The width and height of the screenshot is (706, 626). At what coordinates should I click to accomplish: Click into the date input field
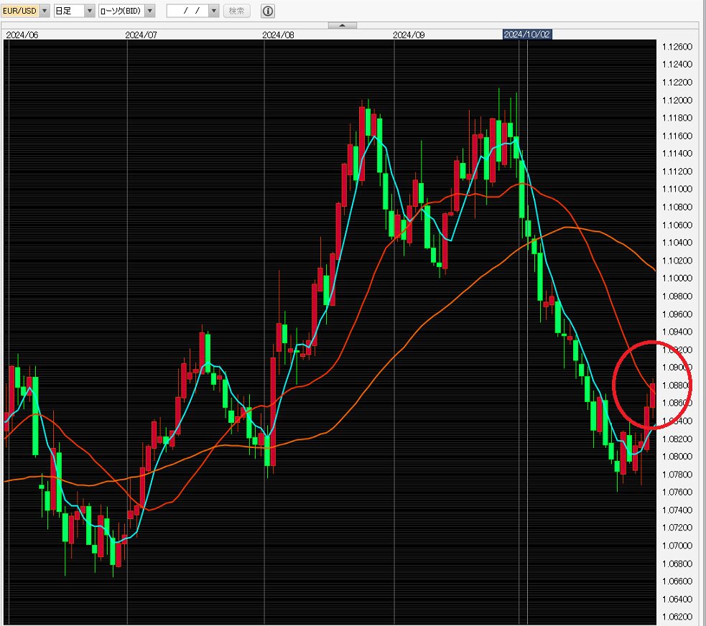click(187, 11)
